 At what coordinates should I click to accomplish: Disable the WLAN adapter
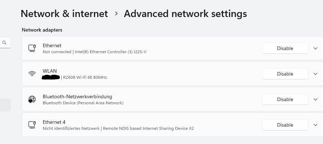(x=285, y=74)
